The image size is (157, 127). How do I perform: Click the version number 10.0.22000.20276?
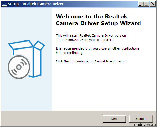coord(69,40)
